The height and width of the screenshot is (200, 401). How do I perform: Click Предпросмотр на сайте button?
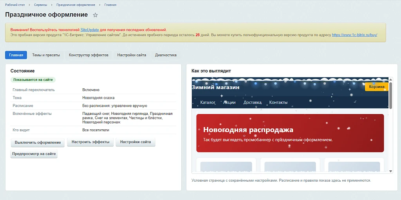click(34, 154)
